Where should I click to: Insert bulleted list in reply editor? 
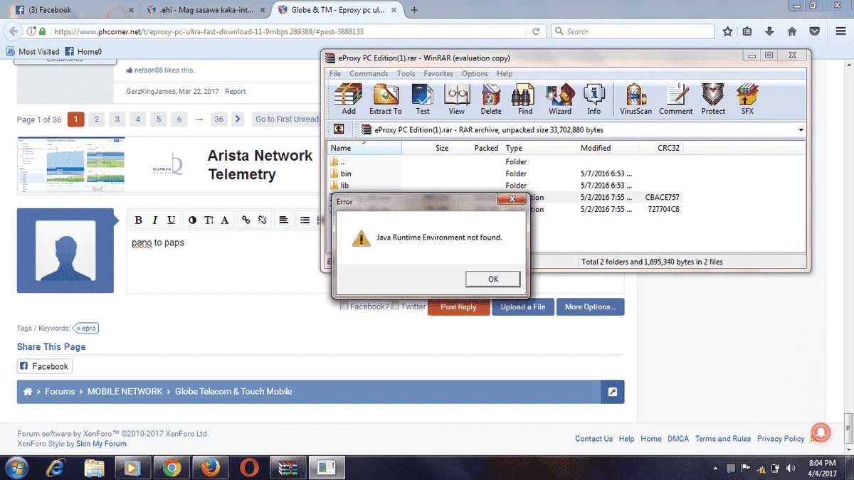click(305, 220)
